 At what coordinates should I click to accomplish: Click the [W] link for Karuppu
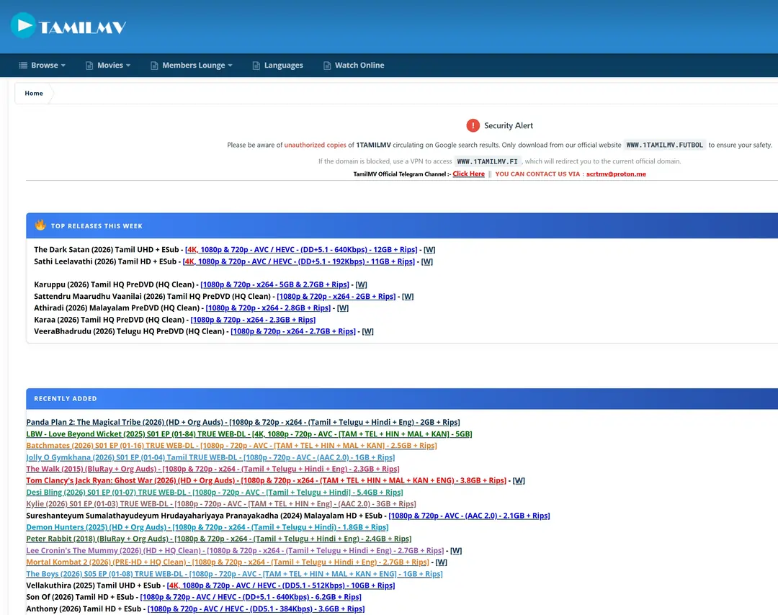(361, 284)
